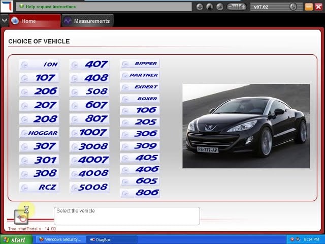
Task: Select the 207 vehicle
Action: coord(40,105)
